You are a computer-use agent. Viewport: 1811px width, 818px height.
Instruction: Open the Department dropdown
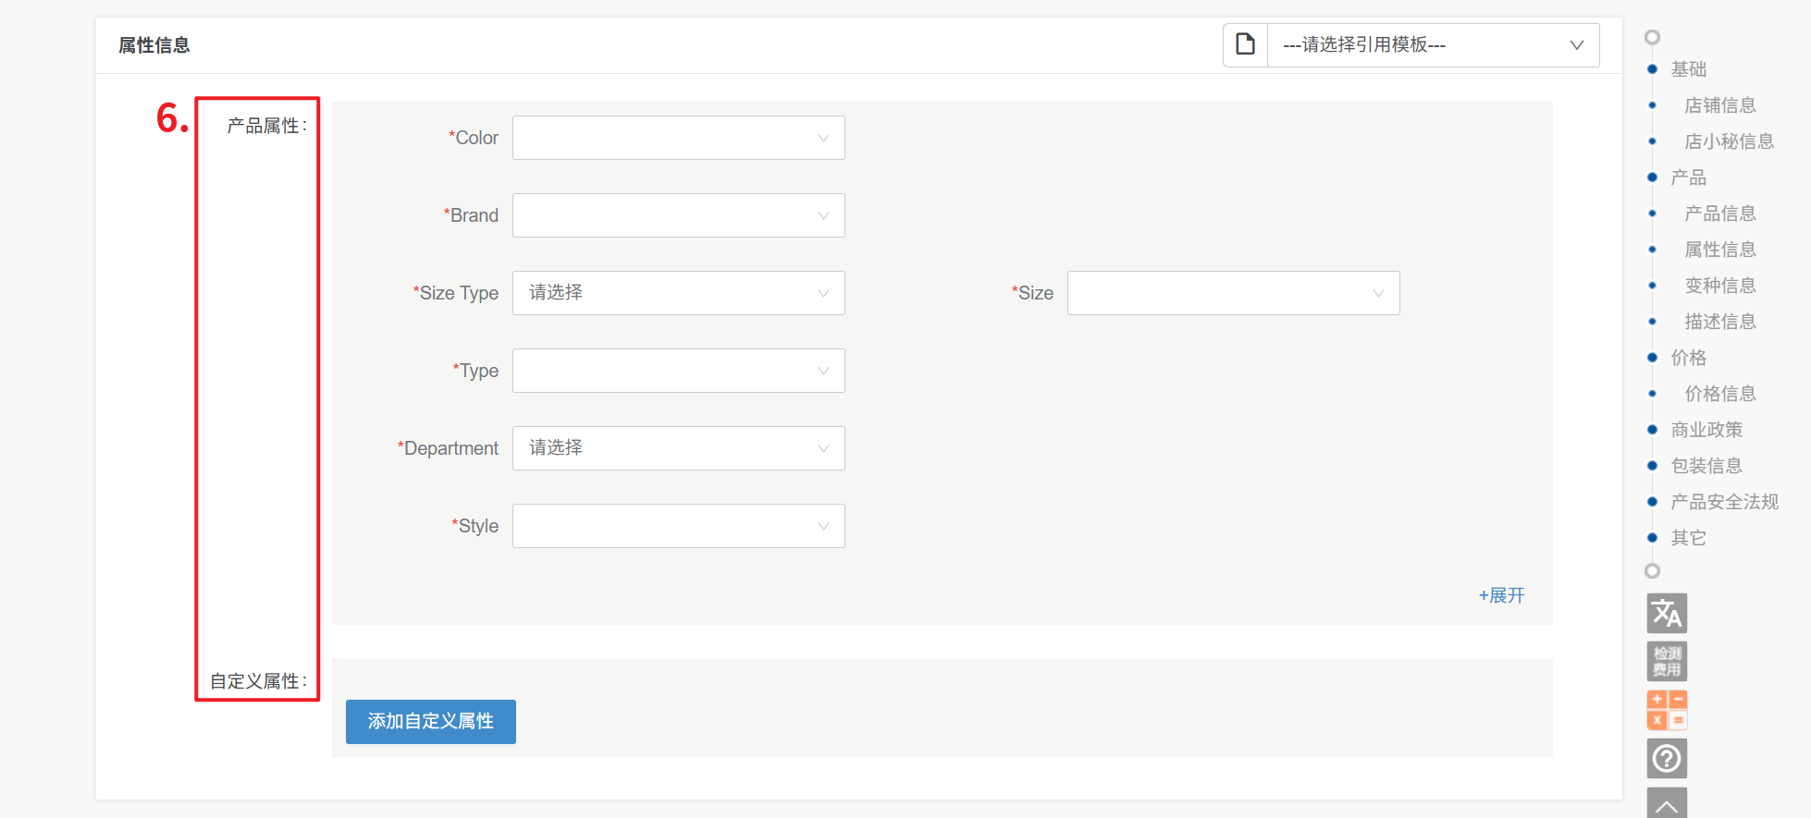click(678, 448)
